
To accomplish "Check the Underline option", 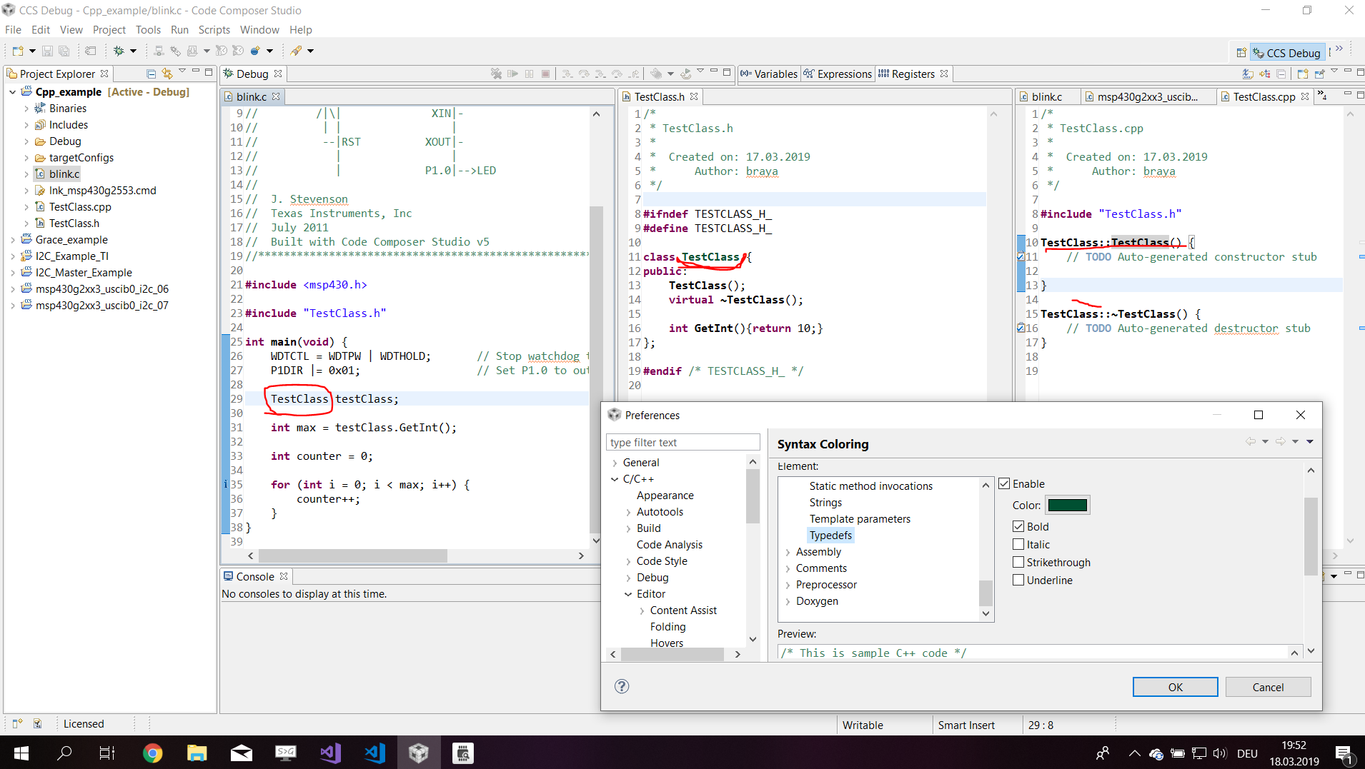I will point(1018,580).
